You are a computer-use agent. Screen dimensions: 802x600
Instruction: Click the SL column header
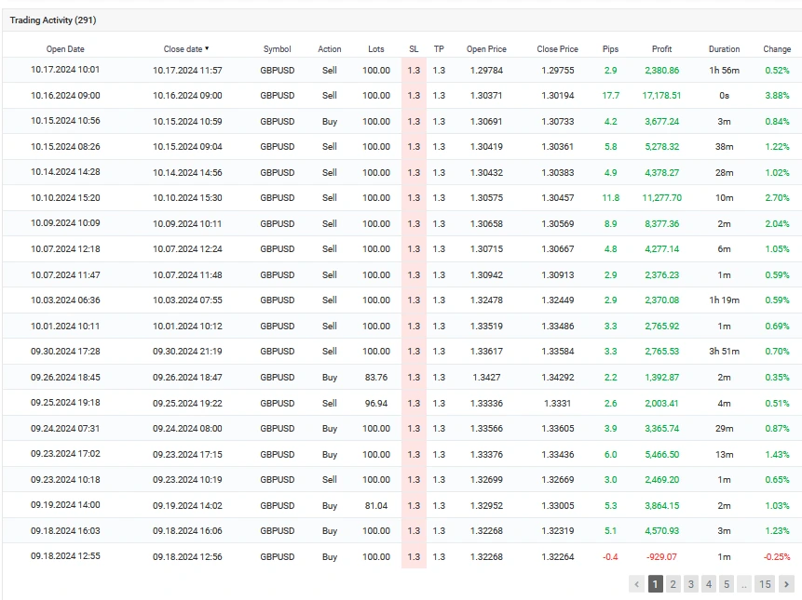414,49
